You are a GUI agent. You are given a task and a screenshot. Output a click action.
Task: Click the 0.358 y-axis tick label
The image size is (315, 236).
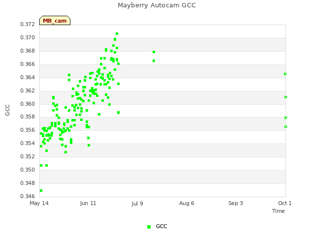click(x=28, y=117)
